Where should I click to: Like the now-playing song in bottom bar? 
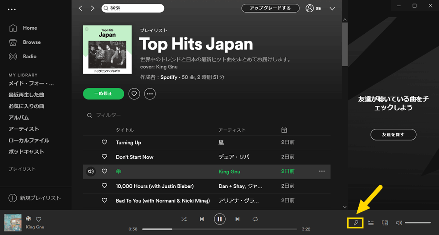point(39,219)
